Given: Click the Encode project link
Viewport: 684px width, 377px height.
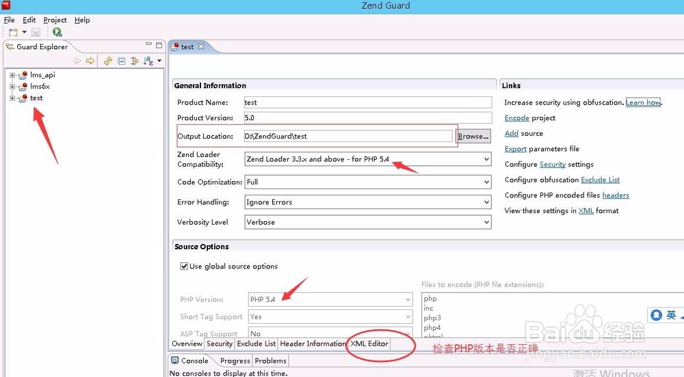Looking at the screenshot, I should (517, 118).
